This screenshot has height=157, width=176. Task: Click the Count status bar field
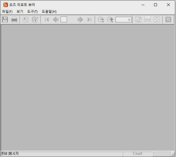137,154
